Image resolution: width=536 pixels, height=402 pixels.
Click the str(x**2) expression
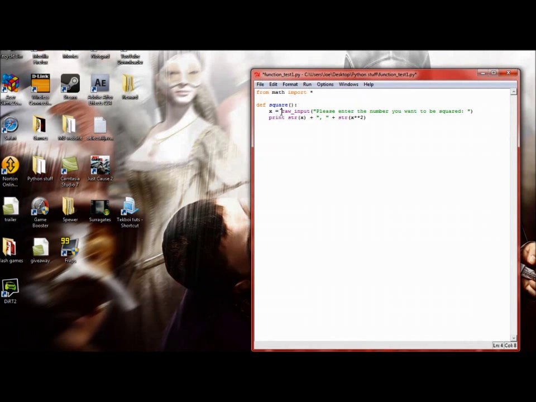point(352,118)
